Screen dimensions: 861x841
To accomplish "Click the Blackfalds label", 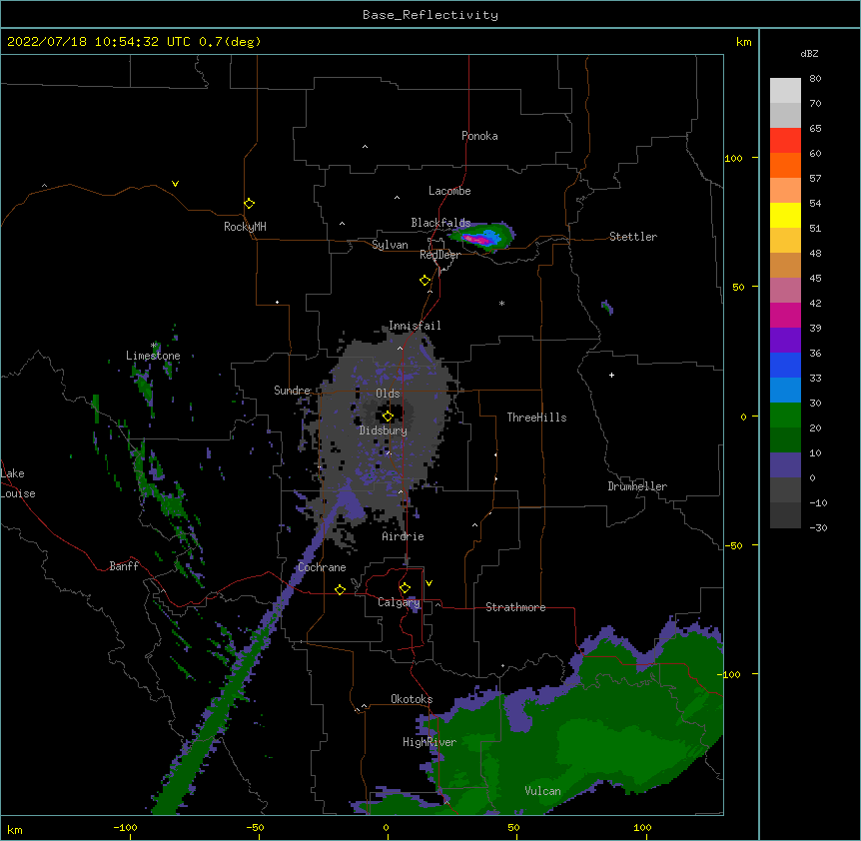I will click(x=440, y=223).
